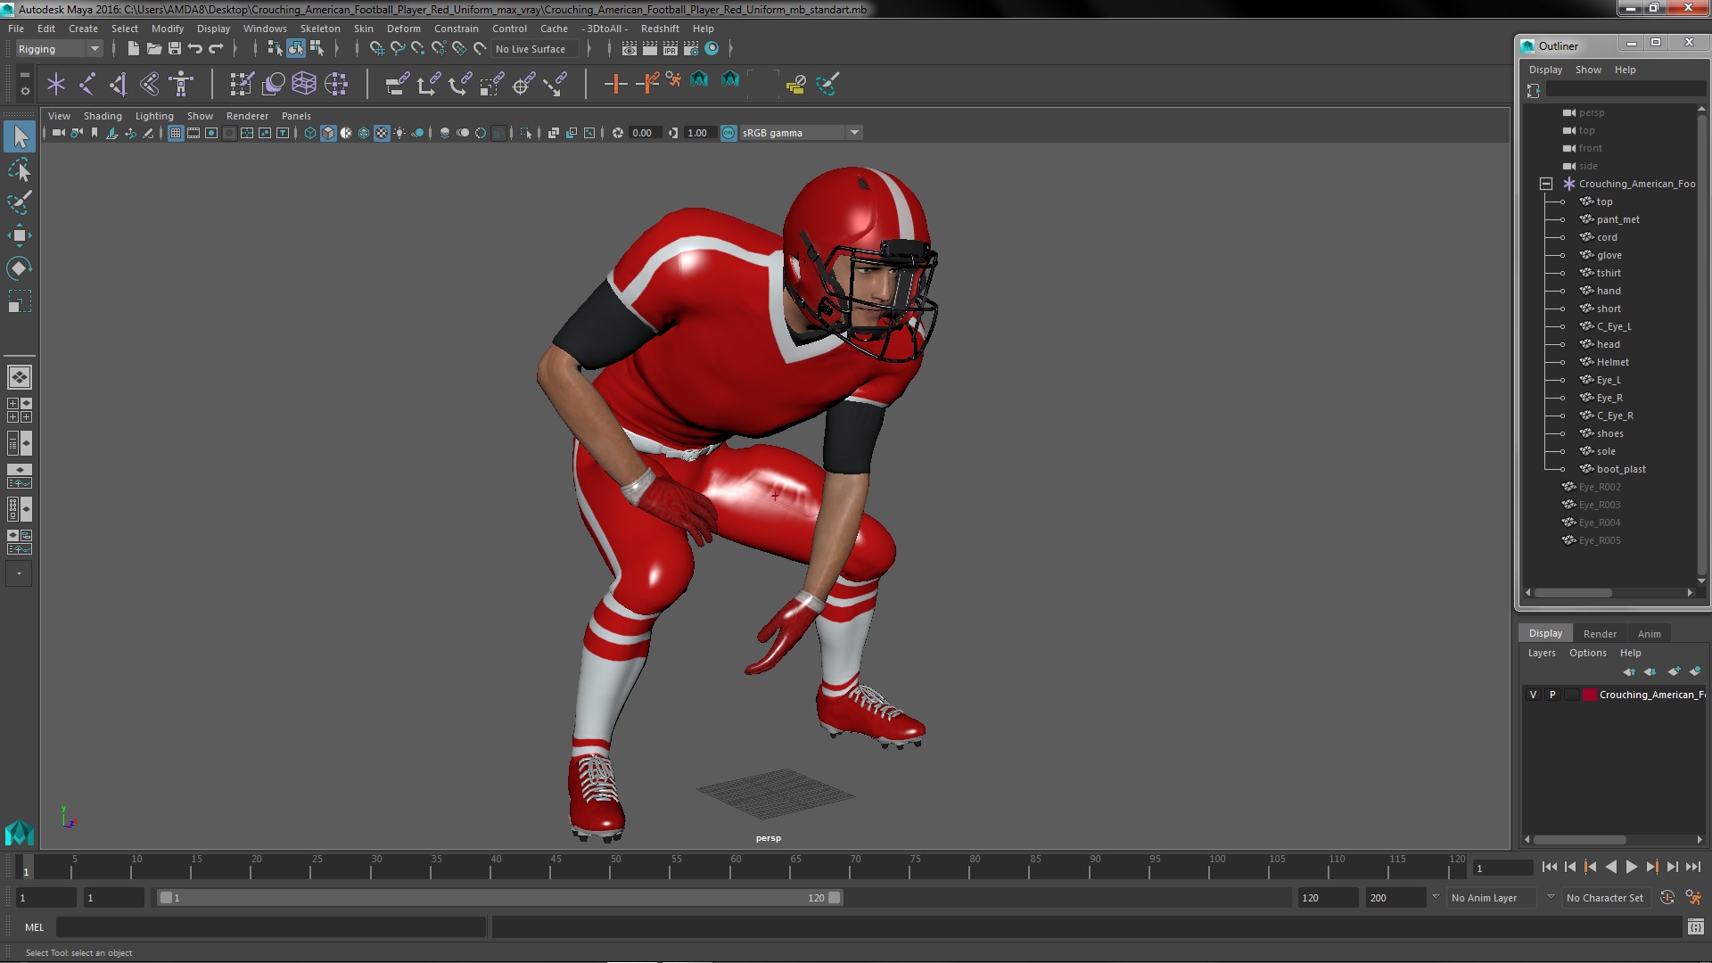This screenshot has height=963, width=1712.
Task: Click the red layer color swatch
Action: click(1589, 695)
